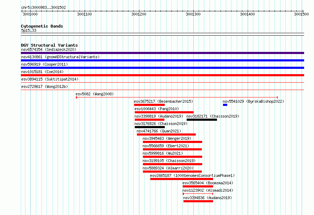Image resolution: width=314 pixels, height=215 pixels.
Task: Open esv2729617 (Wong2012b) variant label
Action: pos(44,86)
